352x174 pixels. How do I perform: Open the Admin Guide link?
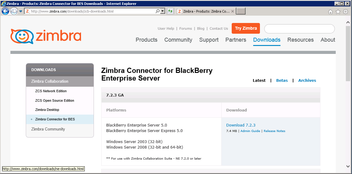coord(250,131)
